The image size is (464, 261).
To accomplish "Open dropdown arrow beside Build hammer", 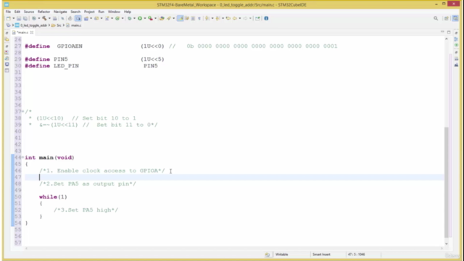I will coord(49,18).
